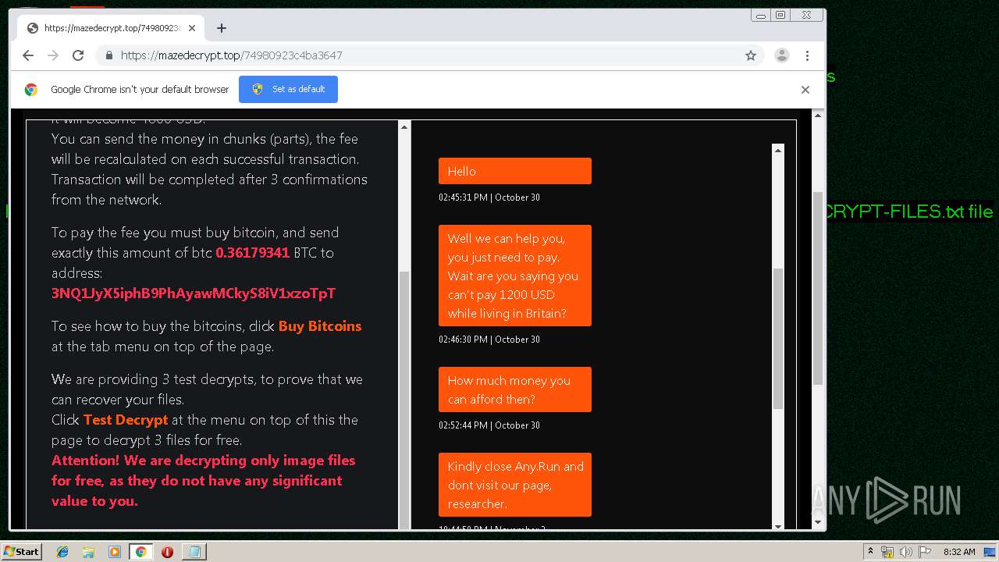Reload the mazedecrypt page
999x562 pixels.
(x=78, y=55)
